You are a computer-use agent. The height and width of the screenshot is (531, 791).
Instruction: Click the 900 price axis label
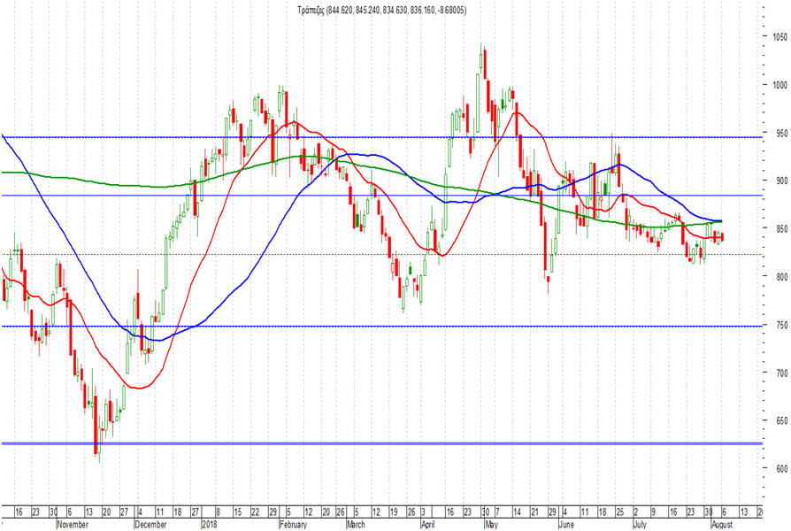(781, 181)
